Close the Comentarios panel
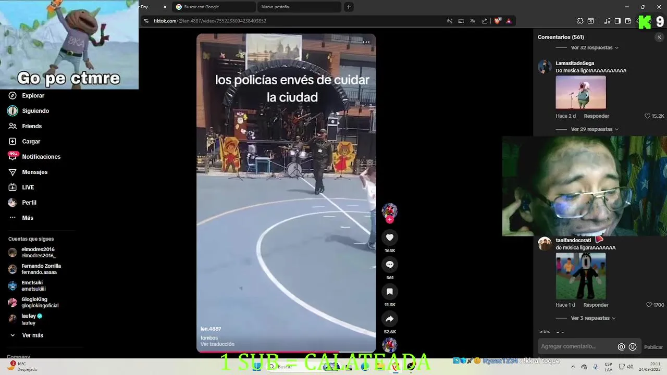 click(659, 37)
